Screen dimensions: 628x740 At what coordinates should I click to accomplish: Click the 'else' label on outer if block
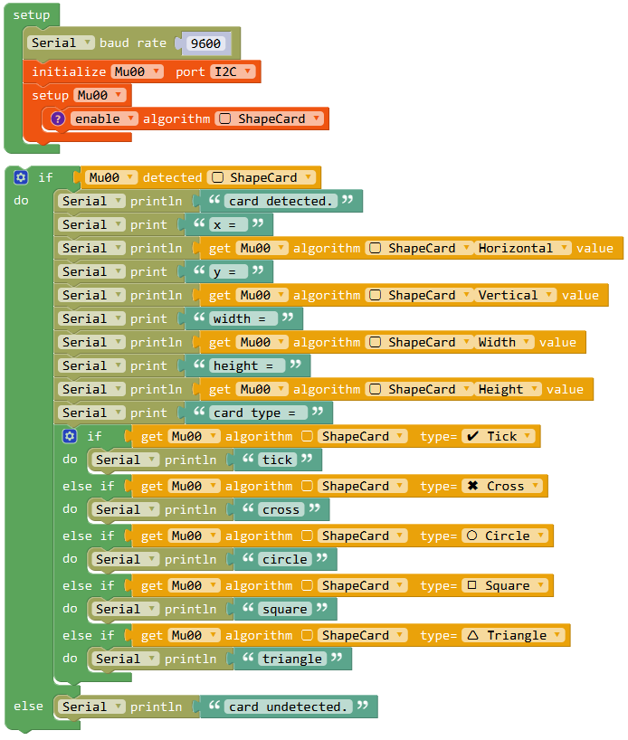pos(28,706)
